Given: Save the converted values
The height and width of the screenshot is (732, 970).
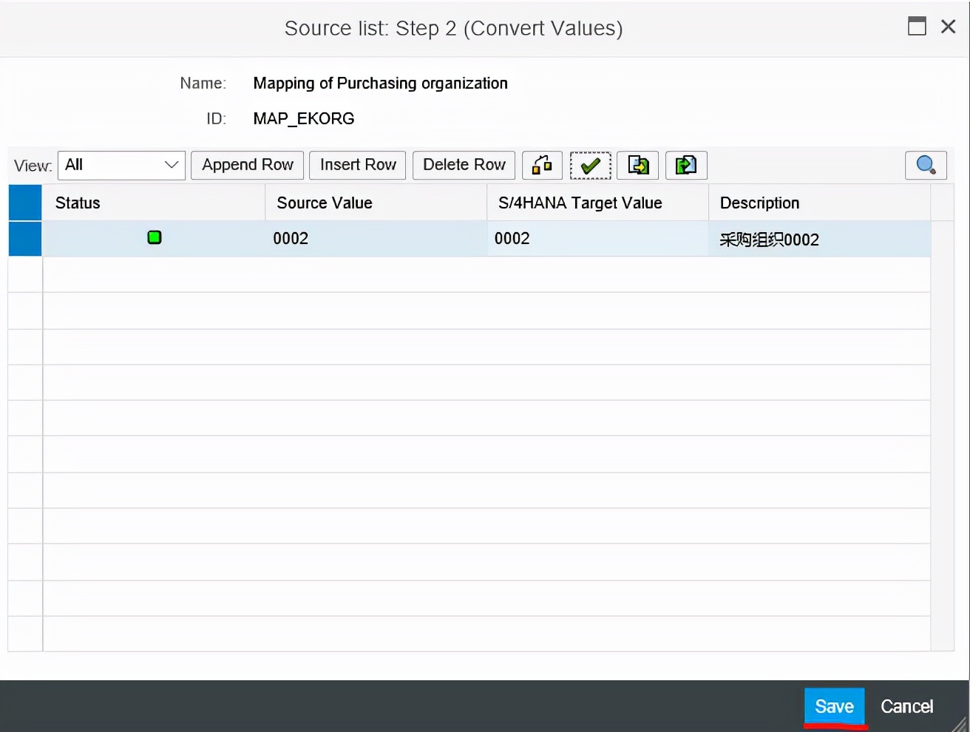Looking at the screenshot, I should point(834,706).
